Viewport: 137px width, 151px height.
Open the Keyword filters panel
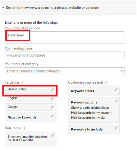pos(94,91)
